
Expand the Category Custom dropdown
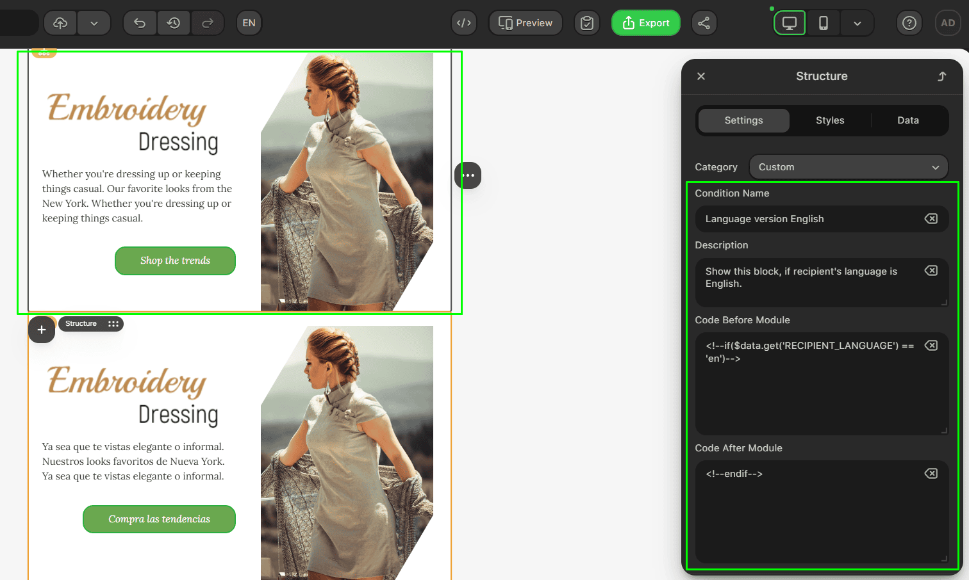pyautogui.click(x=849, y=167)
